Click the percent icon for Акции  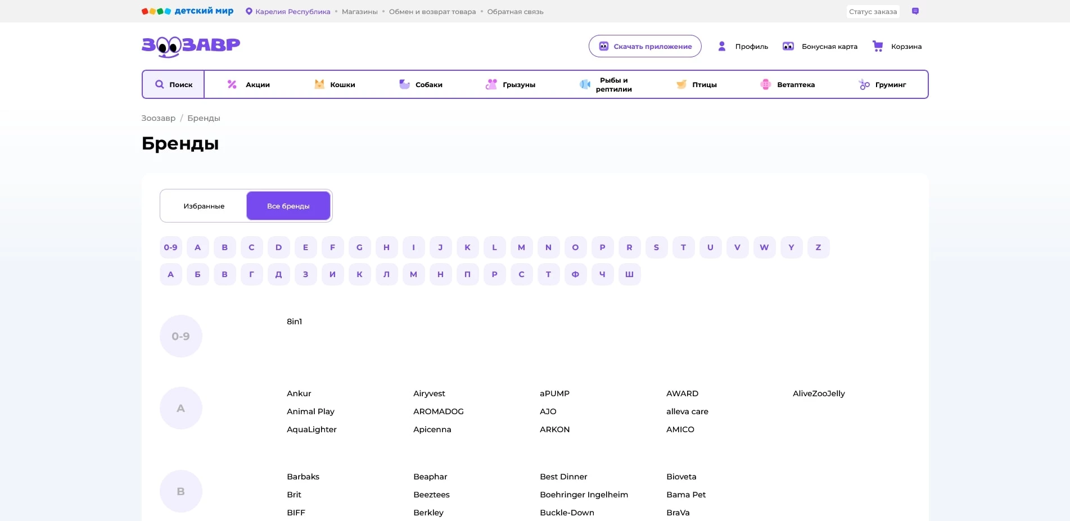pos(232,84)
